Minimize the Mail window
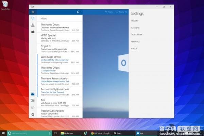Screen dimensions: 204x136 click(157, 7)
